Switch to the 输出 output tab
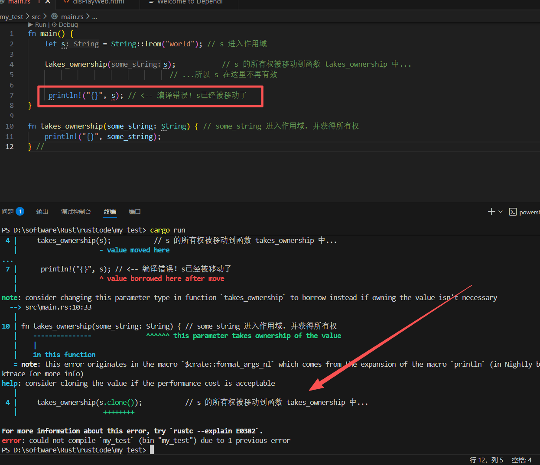Viewport: 540px width, 465px height. [x=42, y=212]
